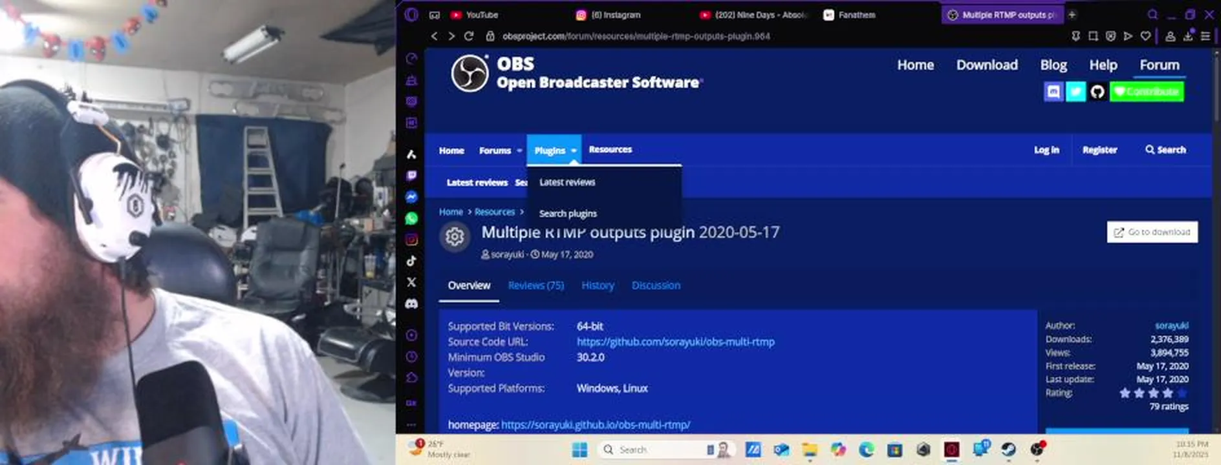Click the sorayuki author link in sidebar
1221x465 pixels.
[1171, 325]
